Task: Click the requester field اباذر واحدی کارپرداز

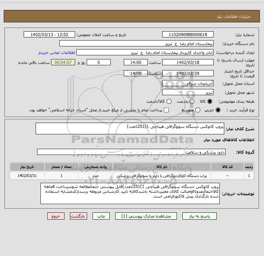Action: coord(145,53)
